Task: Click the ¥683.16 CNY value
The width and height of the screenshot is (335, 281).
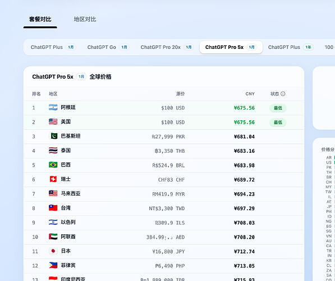Action: (x=244, y=151)
